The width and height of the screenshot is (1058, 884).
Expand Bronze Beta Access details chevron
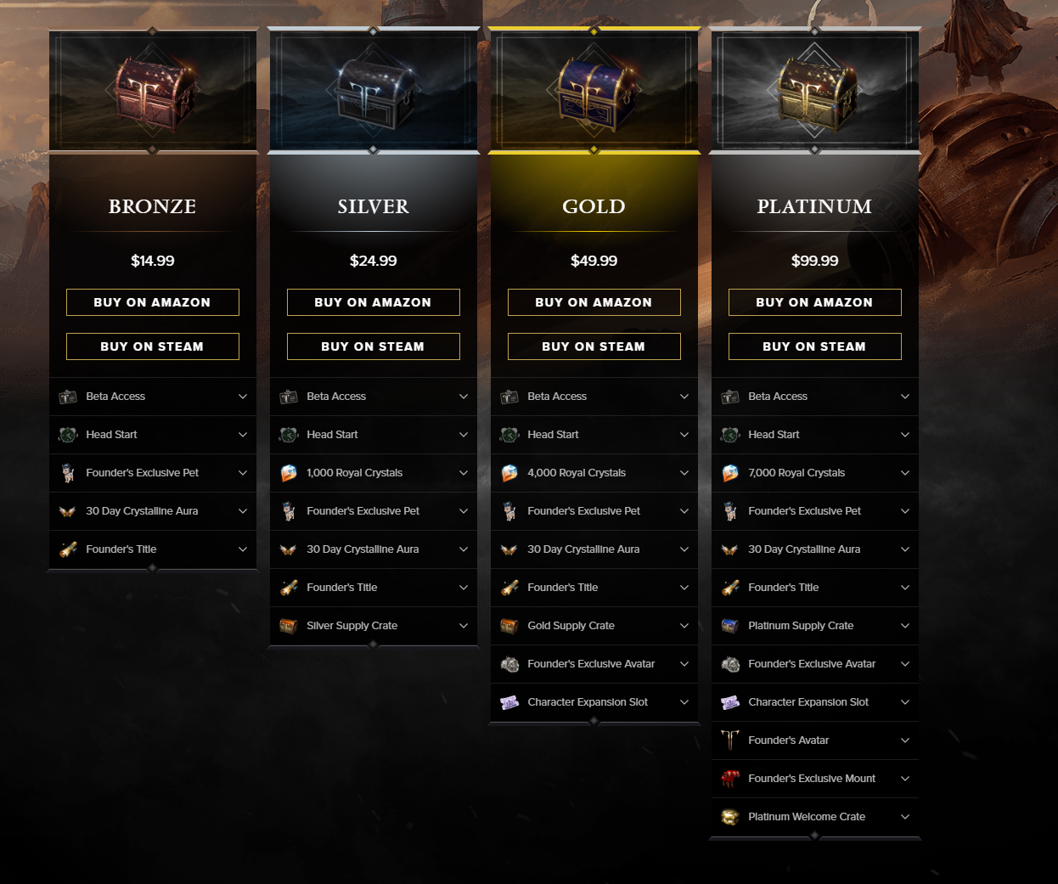coord(243,397)
